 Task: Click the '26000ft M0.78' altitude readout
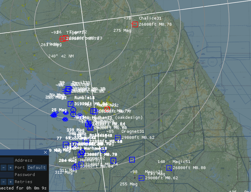click(155, 24)
